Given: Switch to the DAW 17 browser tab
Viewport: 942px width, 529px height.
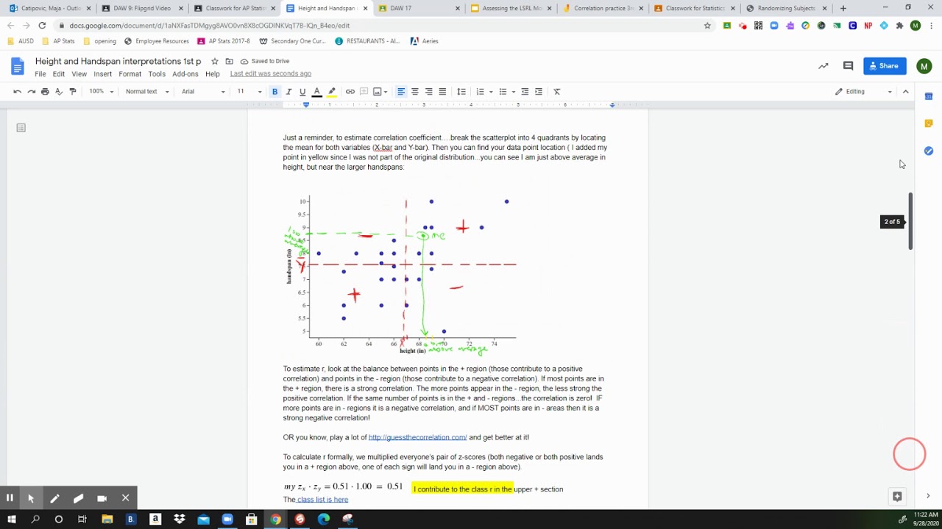Looking at the screenshot, I should (x=419, y=8).
